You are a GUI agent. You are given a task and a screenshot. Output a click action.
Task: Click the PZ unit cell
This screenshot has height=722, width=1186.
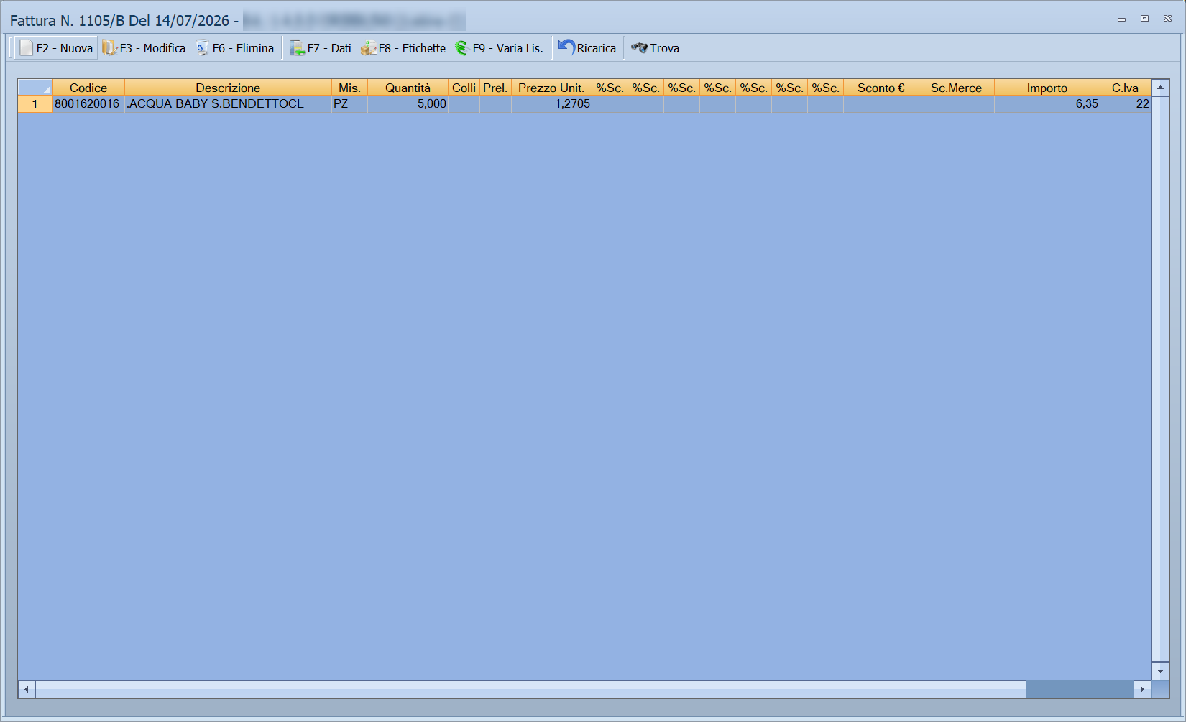349,104
